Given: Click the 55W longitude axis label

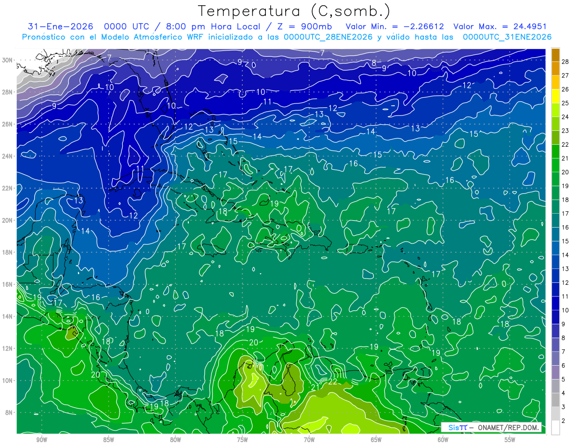Looking at the screenshot, I should 510,440.
